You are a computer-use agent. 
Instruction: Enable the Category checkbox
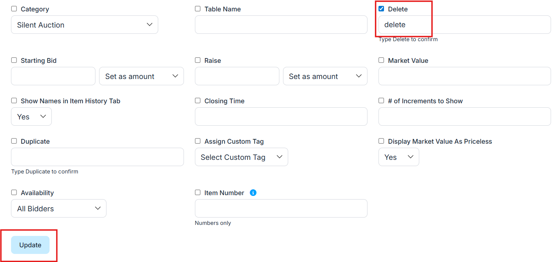tap(14, 9)
